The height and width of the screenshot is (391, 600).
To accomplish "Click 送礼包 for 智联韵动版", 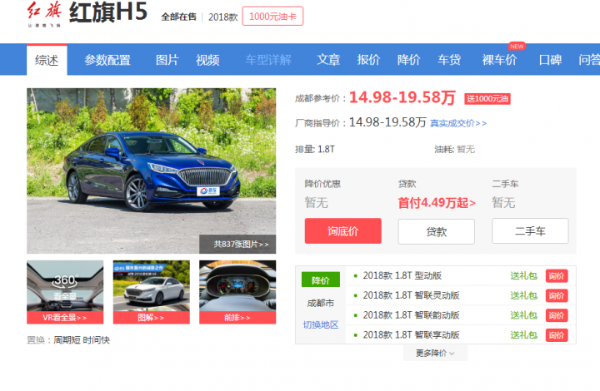I will [524, 315].
